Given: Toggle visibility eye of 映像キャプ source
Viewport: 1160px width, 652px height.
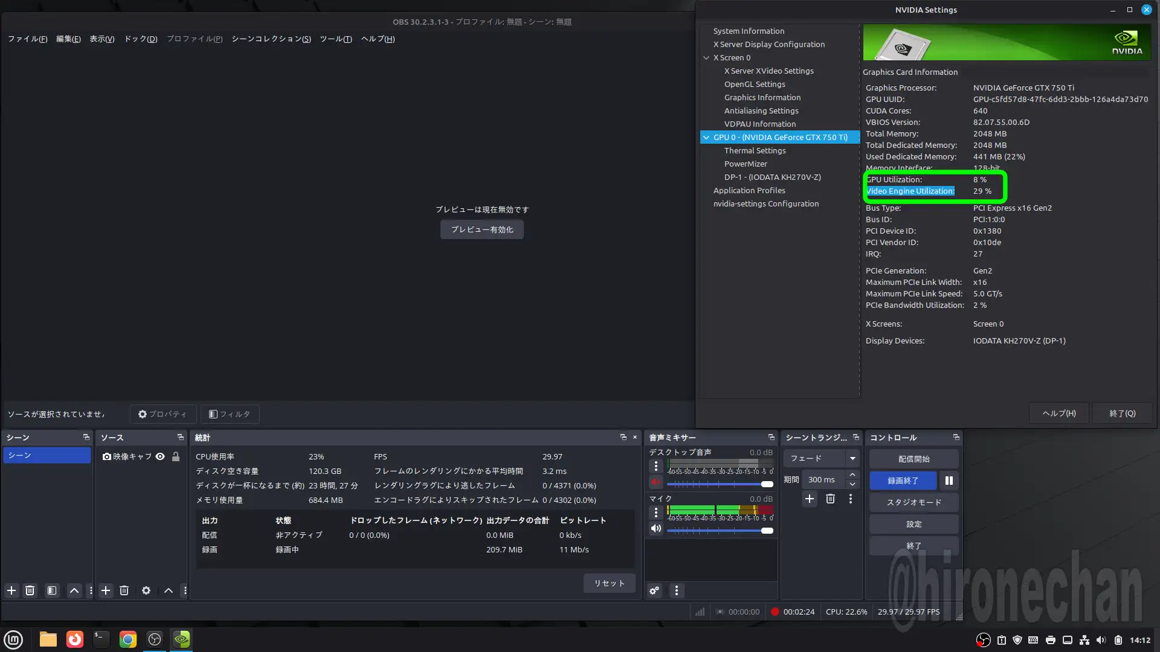Looking at the screenshot, I should (160, 456).
